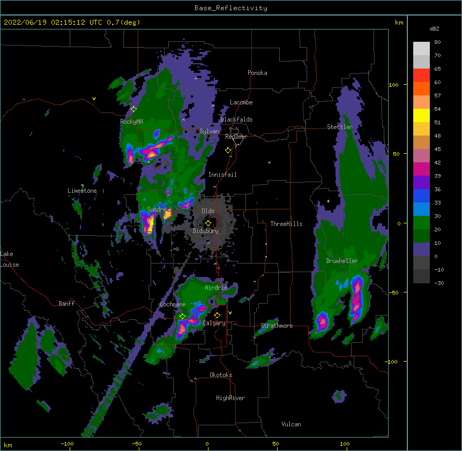
Task: Click the dBZ legend heading
Action: (434, 29)
